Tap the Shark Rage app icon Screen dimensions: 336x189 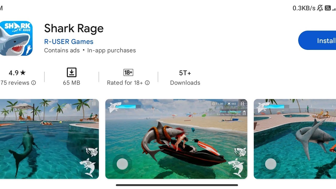click(16, 38)
